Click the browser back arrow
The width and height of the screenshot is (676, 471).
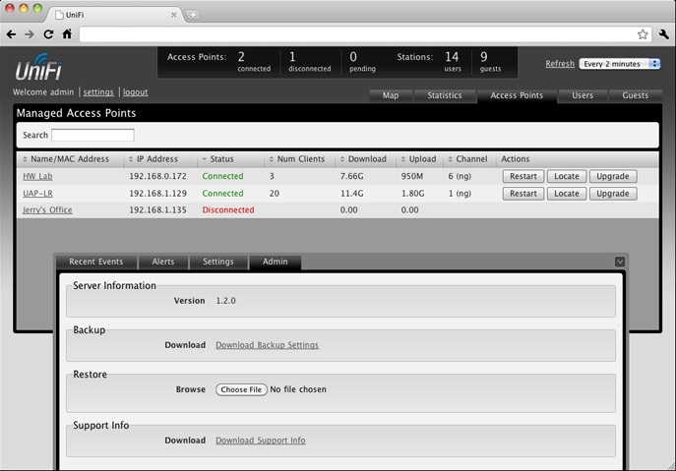click(x=11, y=34)
